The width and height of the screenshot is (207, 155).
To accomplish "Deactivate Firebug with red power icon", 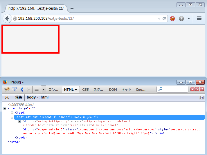I will tap(202, 90).
